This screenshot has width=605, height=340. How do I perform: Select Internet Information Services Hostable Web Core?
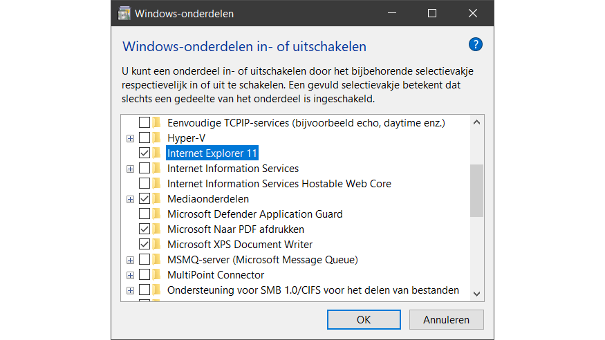(x=279, y=183)
